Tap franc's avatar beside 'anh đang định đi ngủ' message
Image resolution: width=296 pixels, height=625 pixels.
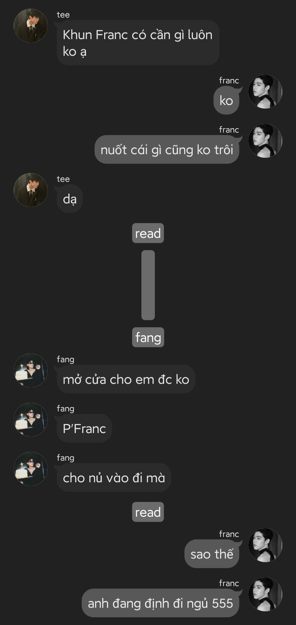click(x=265, y=594)
